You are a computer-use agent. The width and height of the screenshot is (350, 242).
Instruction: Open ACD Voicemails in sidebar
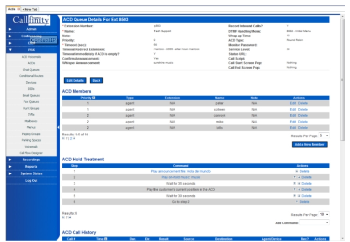click(31, 57)
